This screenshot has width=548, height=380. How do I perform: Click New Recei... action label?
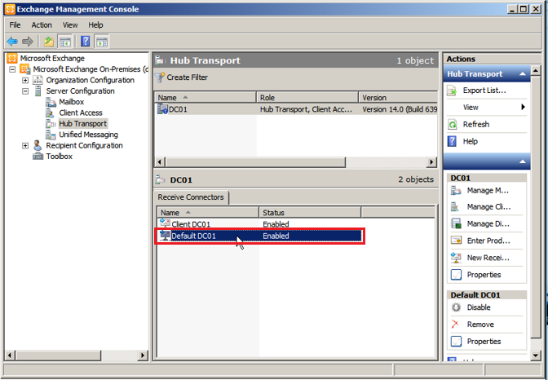coord(488,258)
